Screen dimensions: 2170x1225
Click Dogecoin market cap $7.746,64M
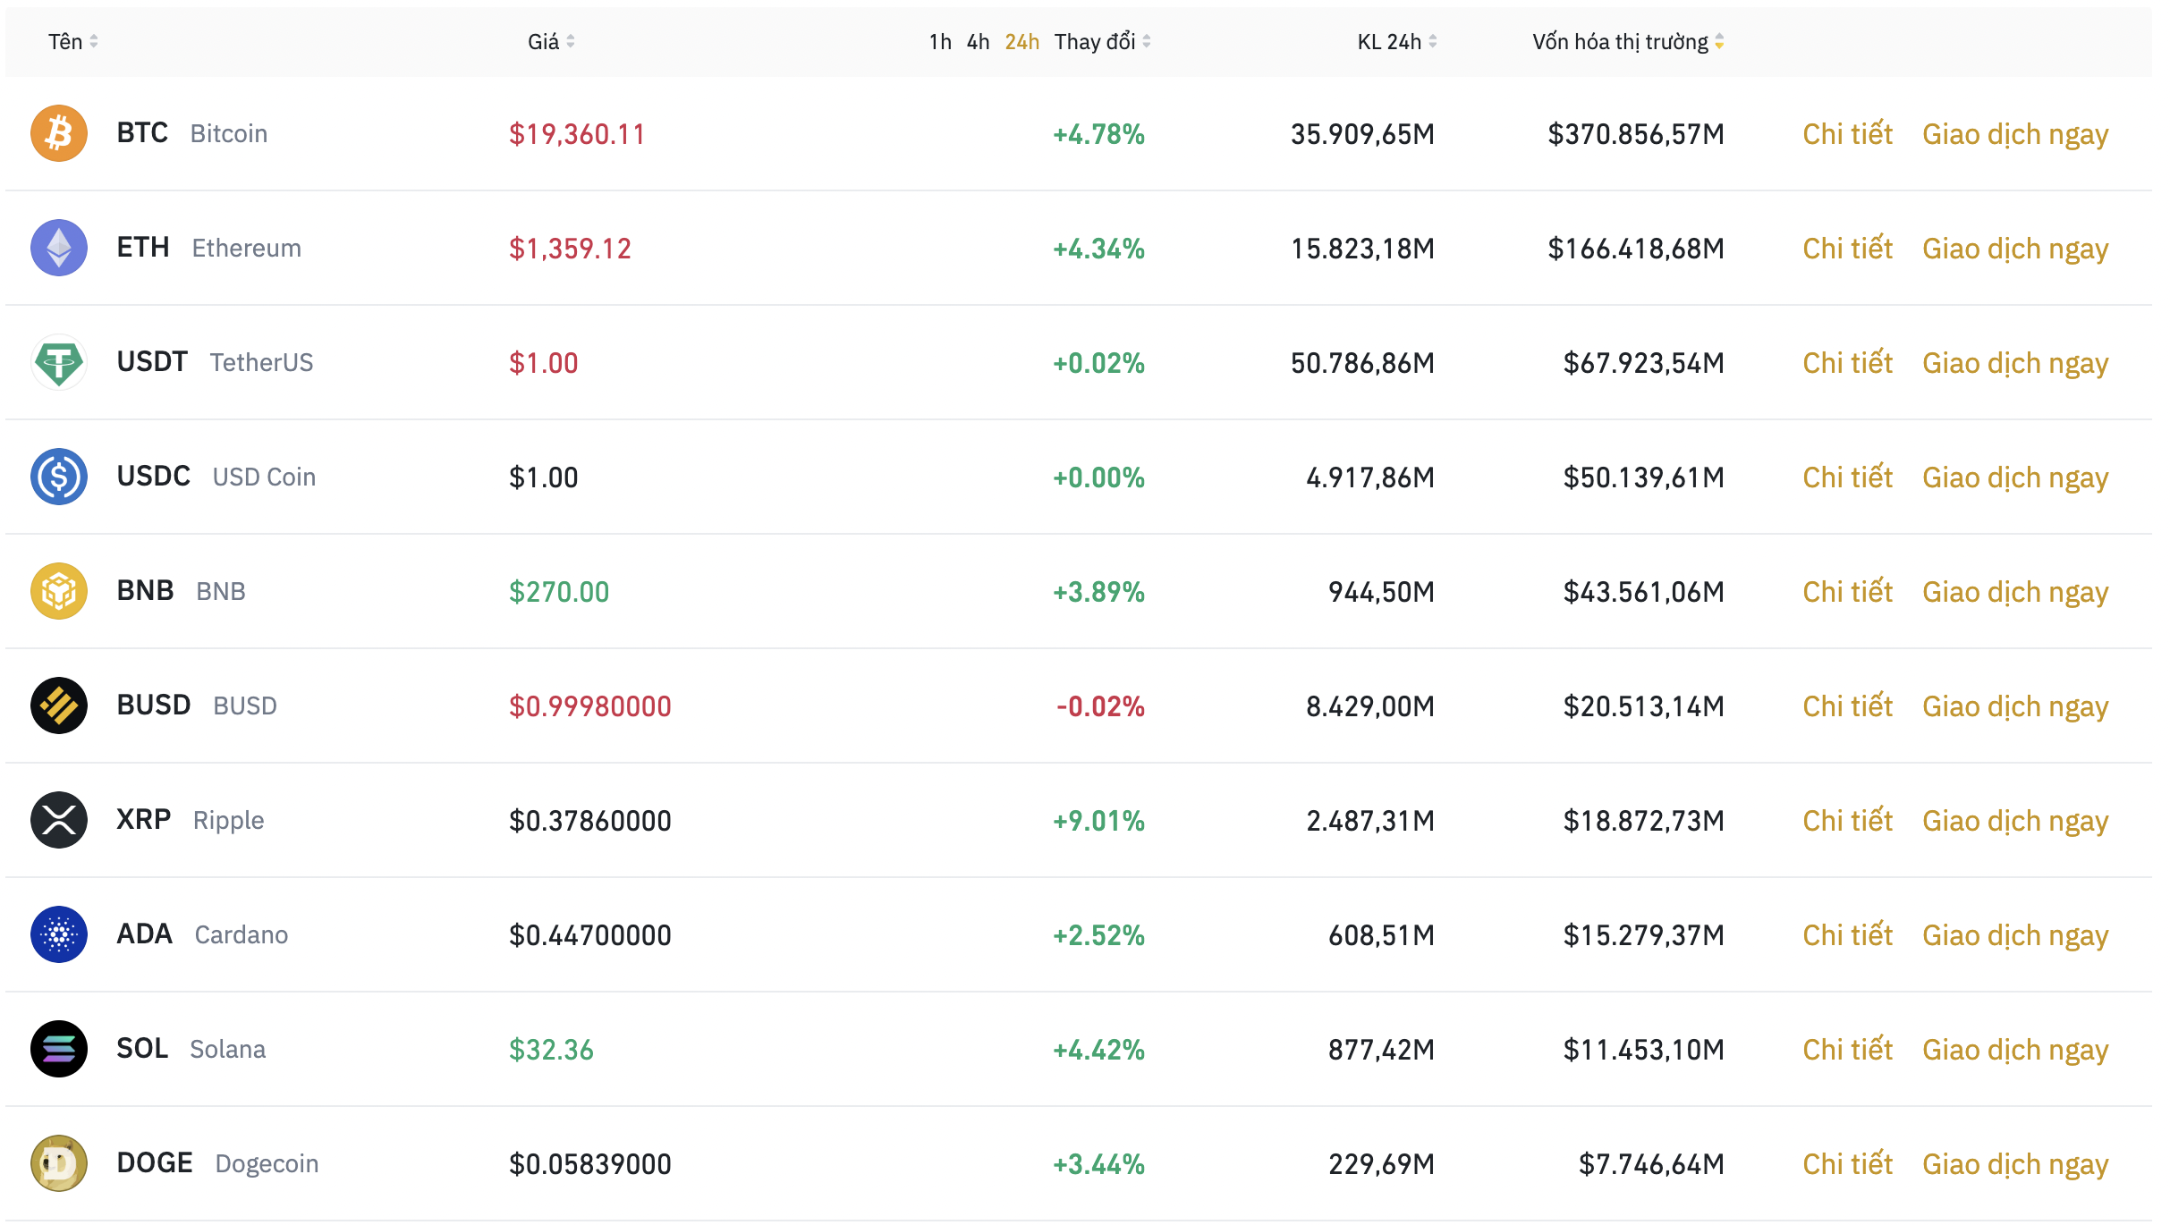tap(1651, 1164)
